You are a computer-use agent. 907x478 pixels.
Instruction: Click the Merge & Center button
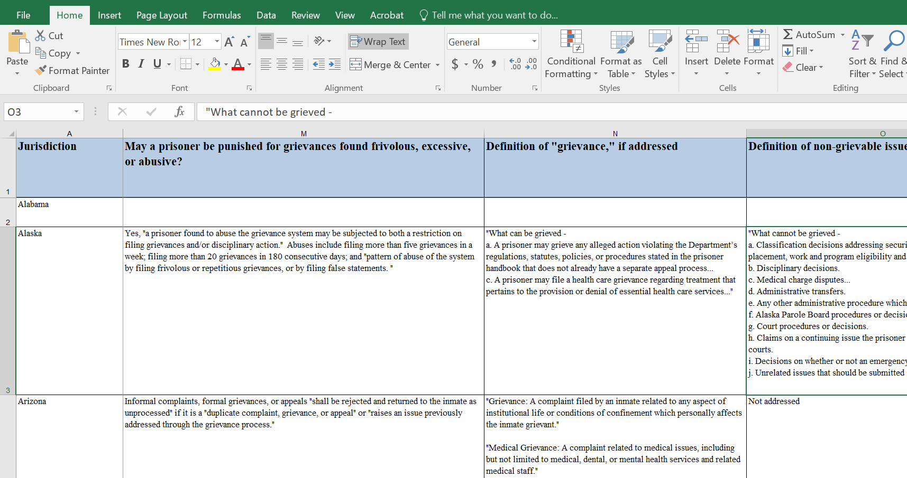click(390, 65)
